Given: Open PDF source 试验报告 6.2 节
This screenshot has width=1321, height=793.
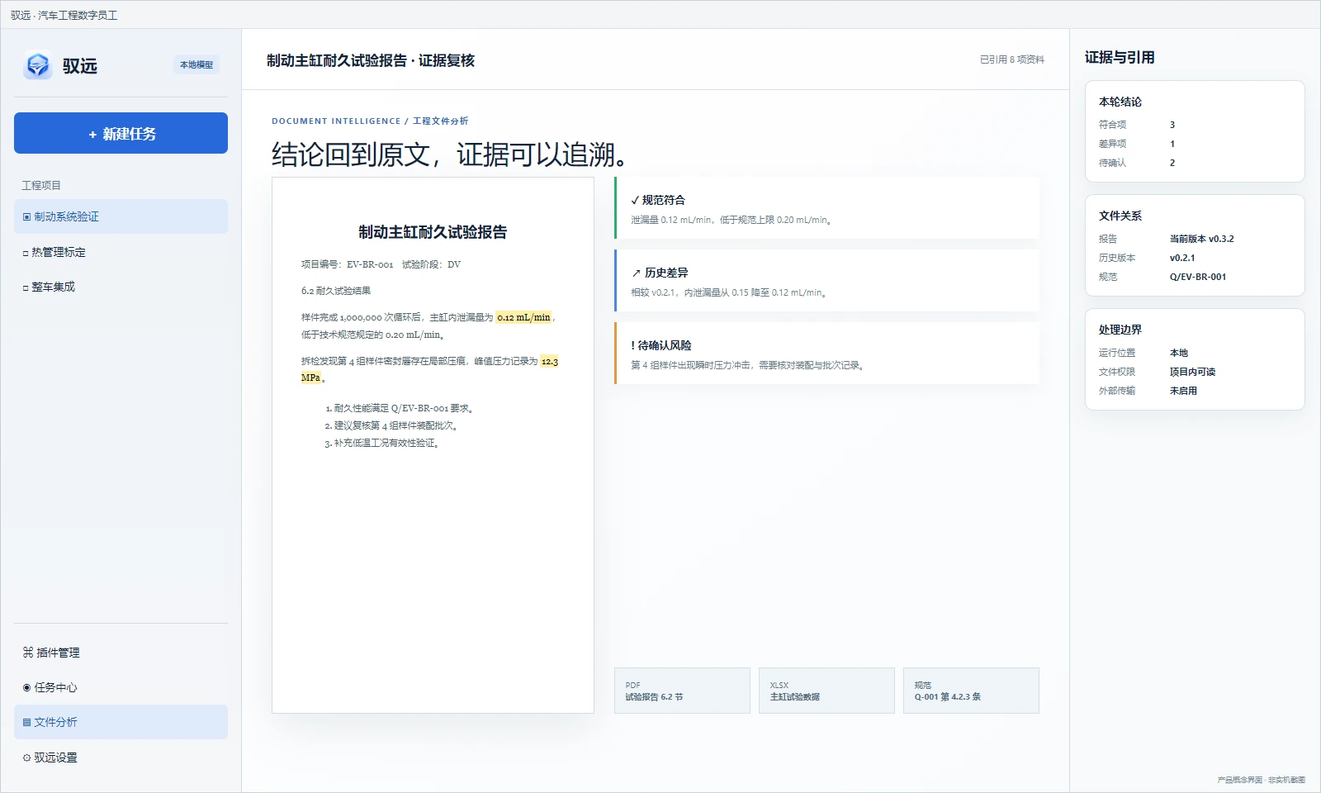Looking at the screenshot, I should click(x=682, y=691).
